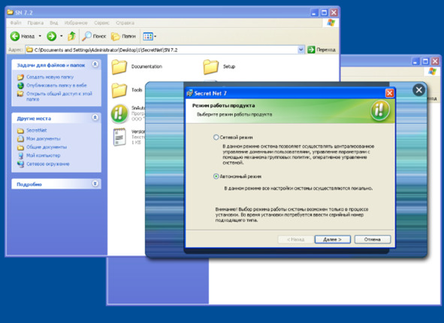Screen dimensions: 444x323
Task: Open the Правка menu
Action: pos(35,23)
